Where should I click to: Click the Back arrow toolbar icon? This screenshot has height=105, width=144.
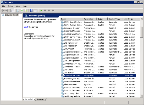pos(3,10)
